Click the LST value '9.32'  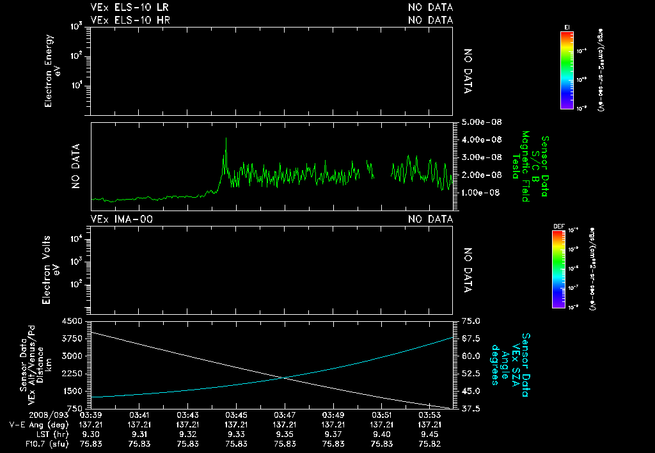(188, 434)
